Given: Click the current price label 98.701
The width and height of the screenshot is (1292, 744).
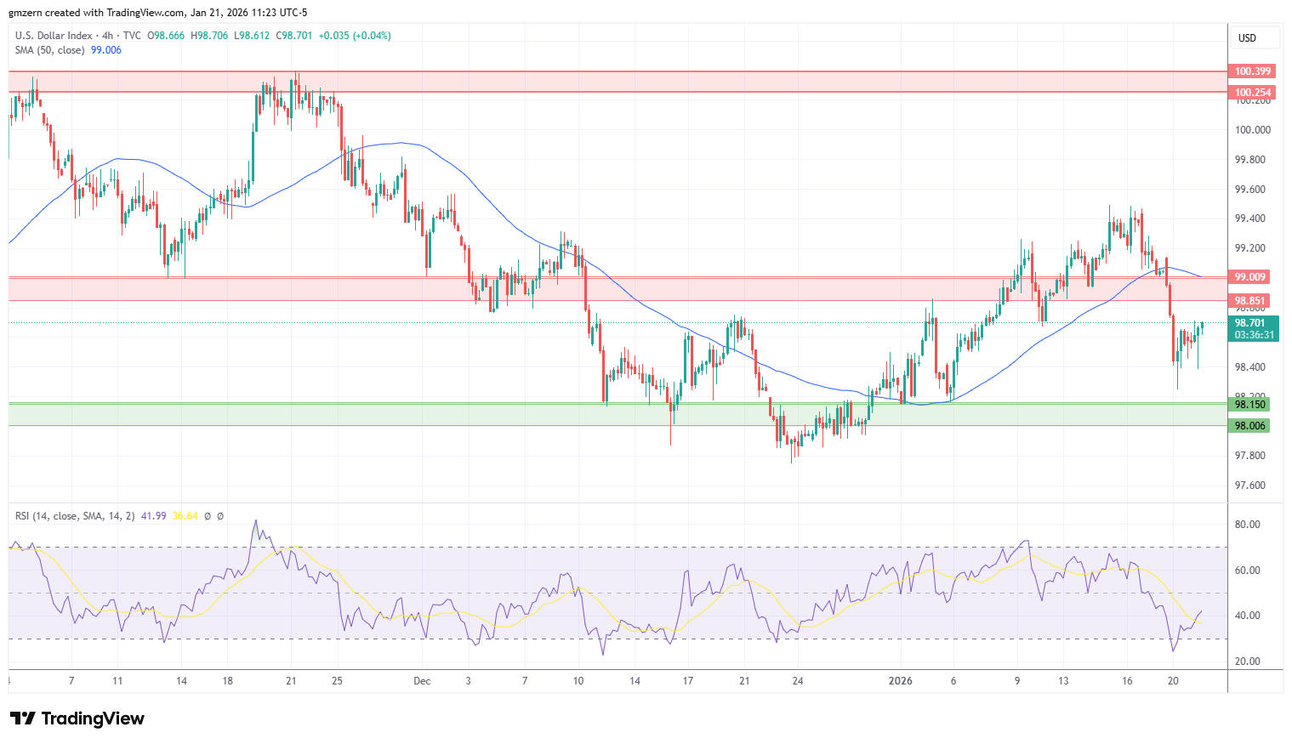Looking at the screenshot, I should tap(1250, 323).
